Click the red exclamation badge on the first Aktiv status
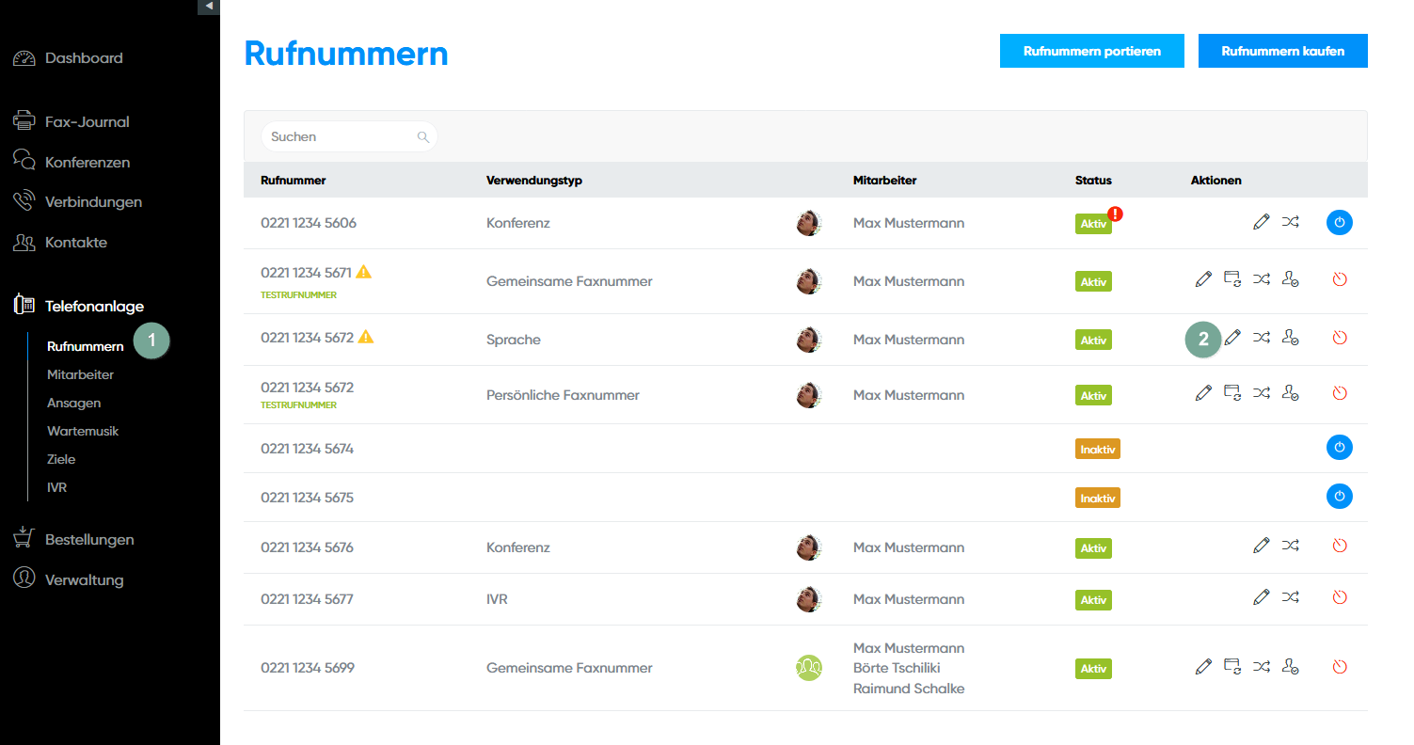This screenshot has height=745, width=1414. pyautogui.click(x=1116, y=214)
